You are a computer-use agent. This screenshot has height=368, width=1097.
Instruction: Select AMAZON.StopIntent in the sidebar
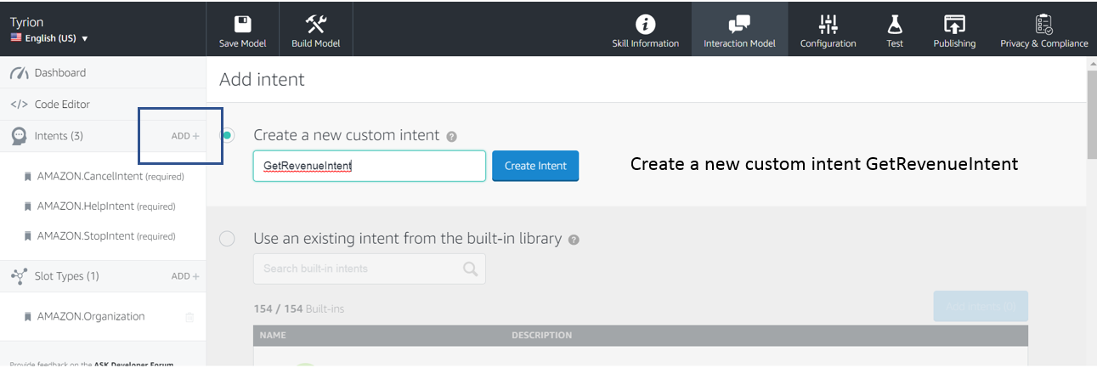pyautogui.click(x=106, y=236)
